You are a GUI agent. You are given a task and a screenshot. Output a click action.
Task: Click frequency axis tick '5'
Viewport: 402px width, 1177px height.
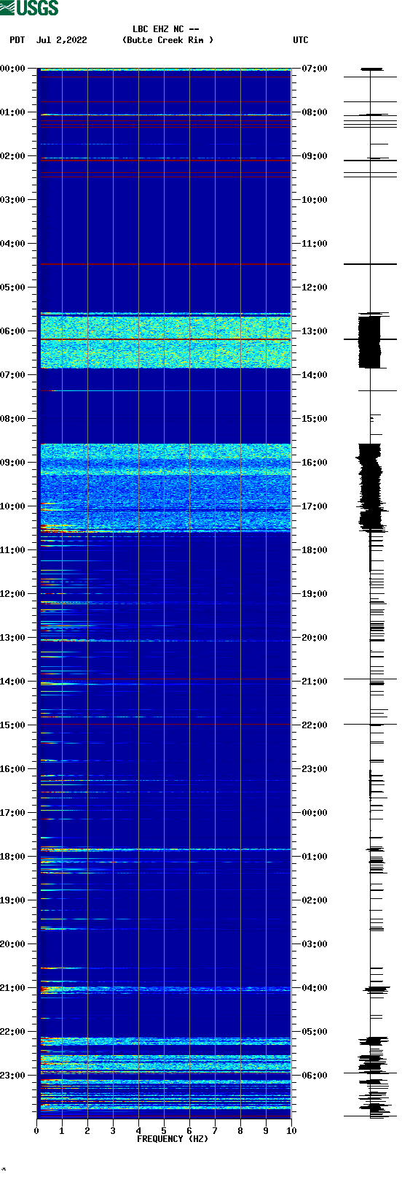point(164,1131)
